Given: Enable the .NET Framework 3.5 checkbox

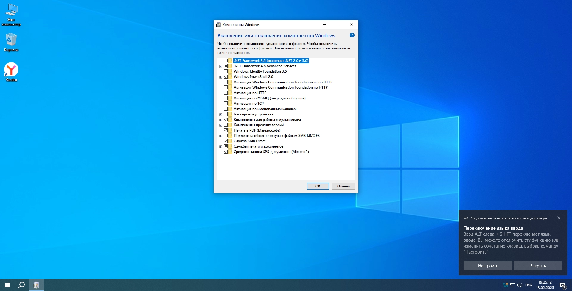Looking at the screenshot, I should pyautogui.click(x=226, y=61).
